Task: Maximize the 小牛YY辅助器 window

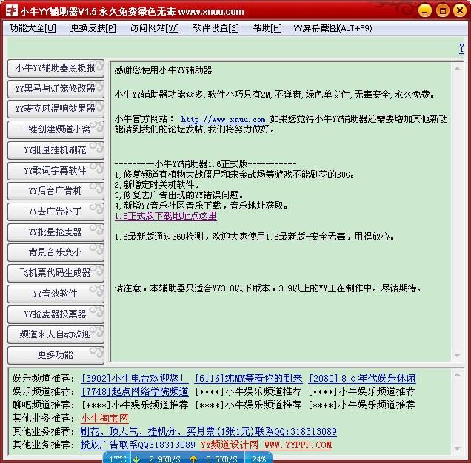Action: [x=442, y=11]
